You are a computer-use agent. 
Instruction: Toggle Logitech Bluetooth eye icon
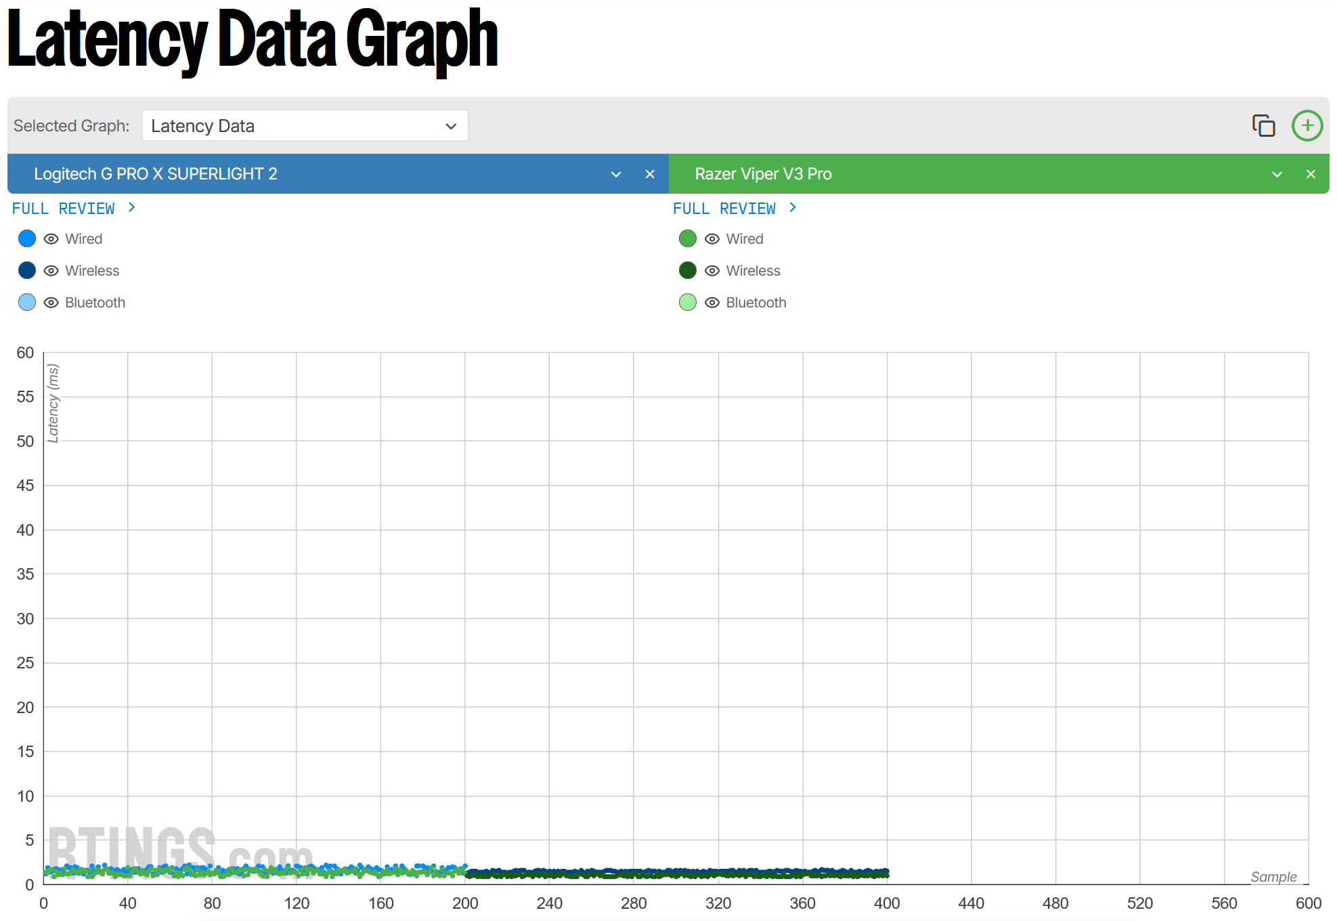[x=51, y=303]
